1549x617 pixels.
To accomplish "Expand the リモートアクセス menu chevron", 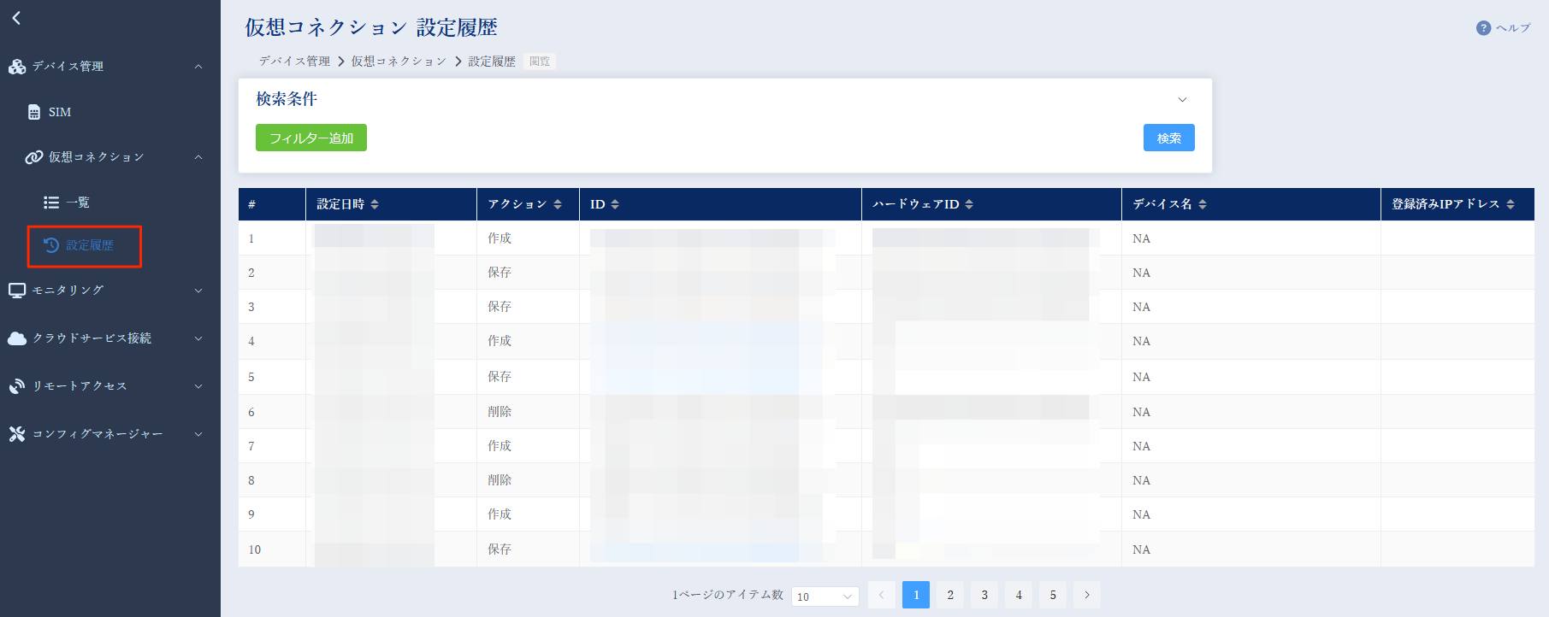I will (198, 386).
